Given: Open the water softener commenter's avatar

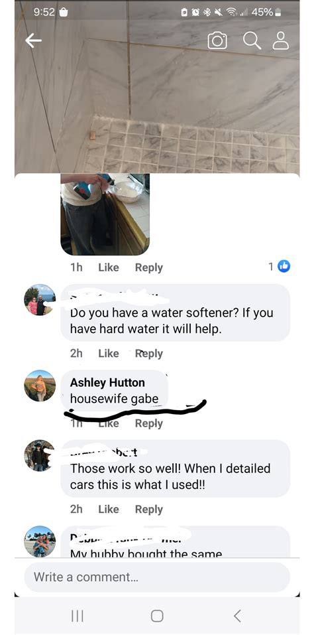Looking at the screenshot, I should tap(40, 300).
